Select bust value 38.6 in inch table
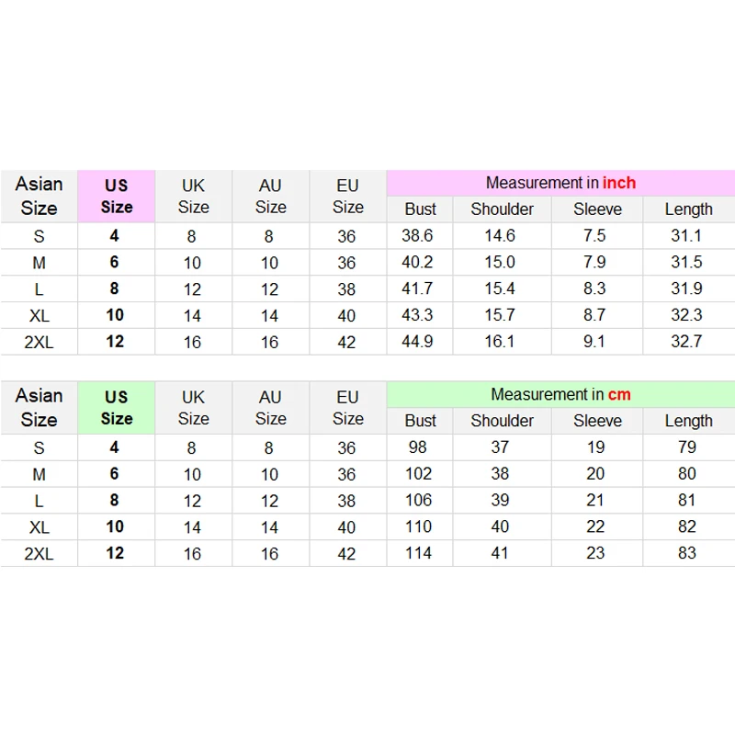This screenshot has width=735, height=735. (x=416, y=236)
